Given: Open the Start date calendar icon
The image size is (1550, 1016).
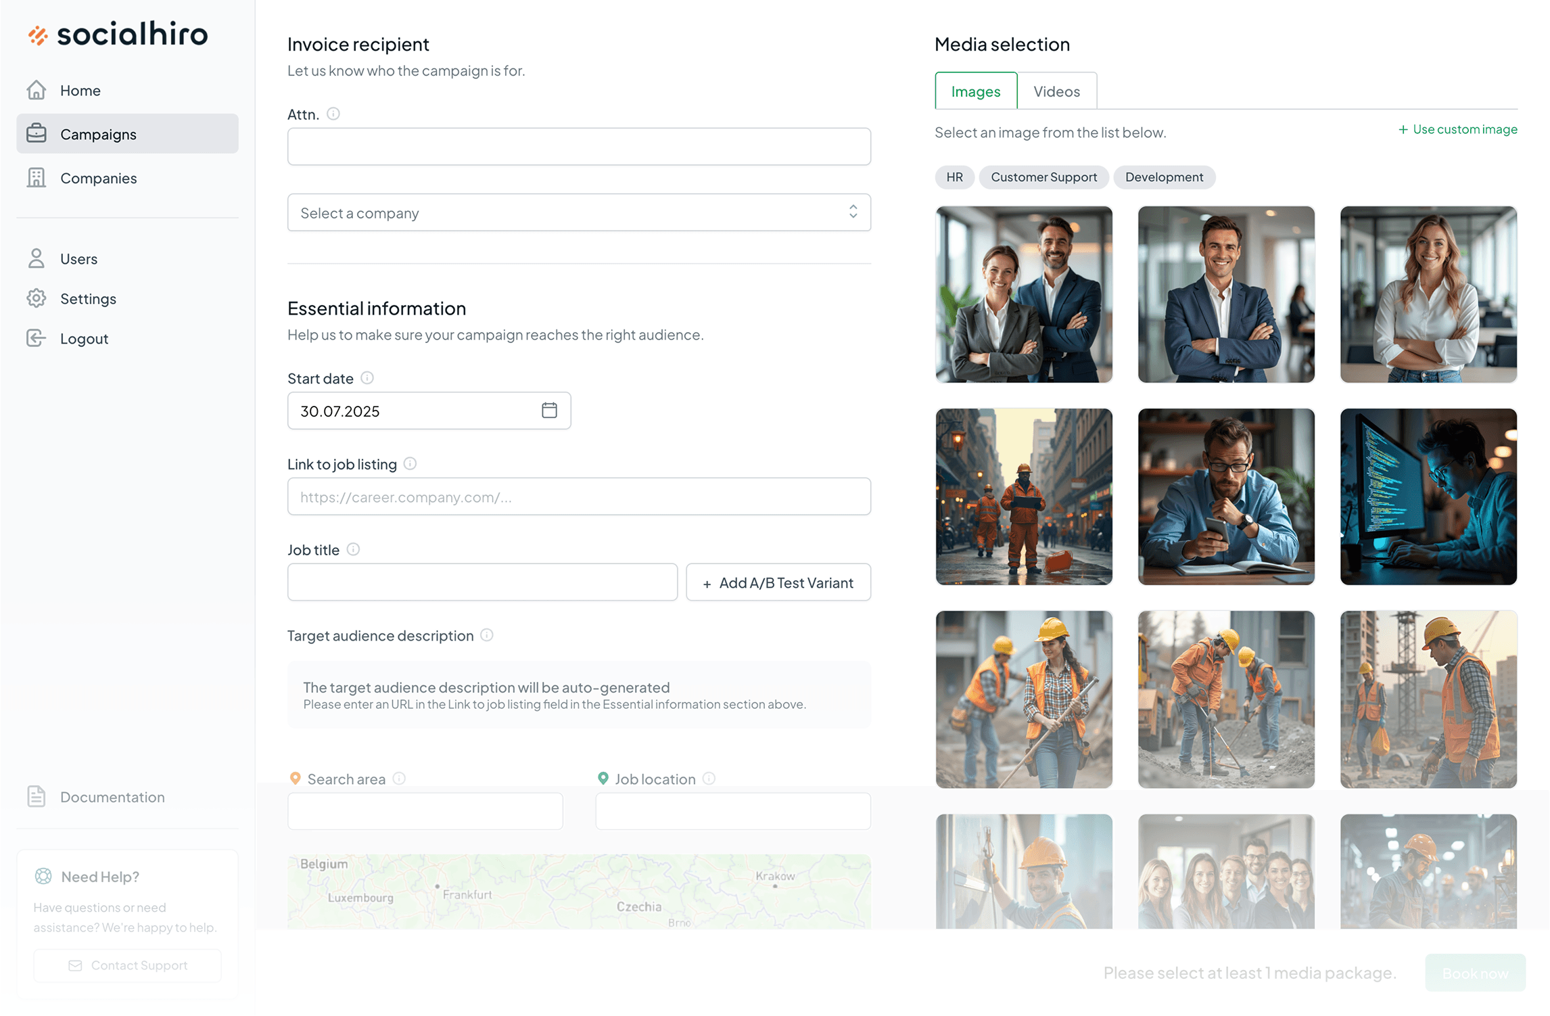Looking at the screenshot, I should coord(549,411).
